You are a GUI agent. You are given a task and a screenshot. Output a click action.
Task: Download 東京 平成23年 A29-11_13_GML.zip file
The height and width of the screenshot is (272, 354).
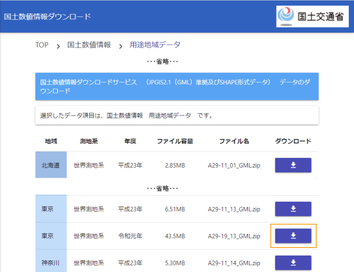(293, 209)
